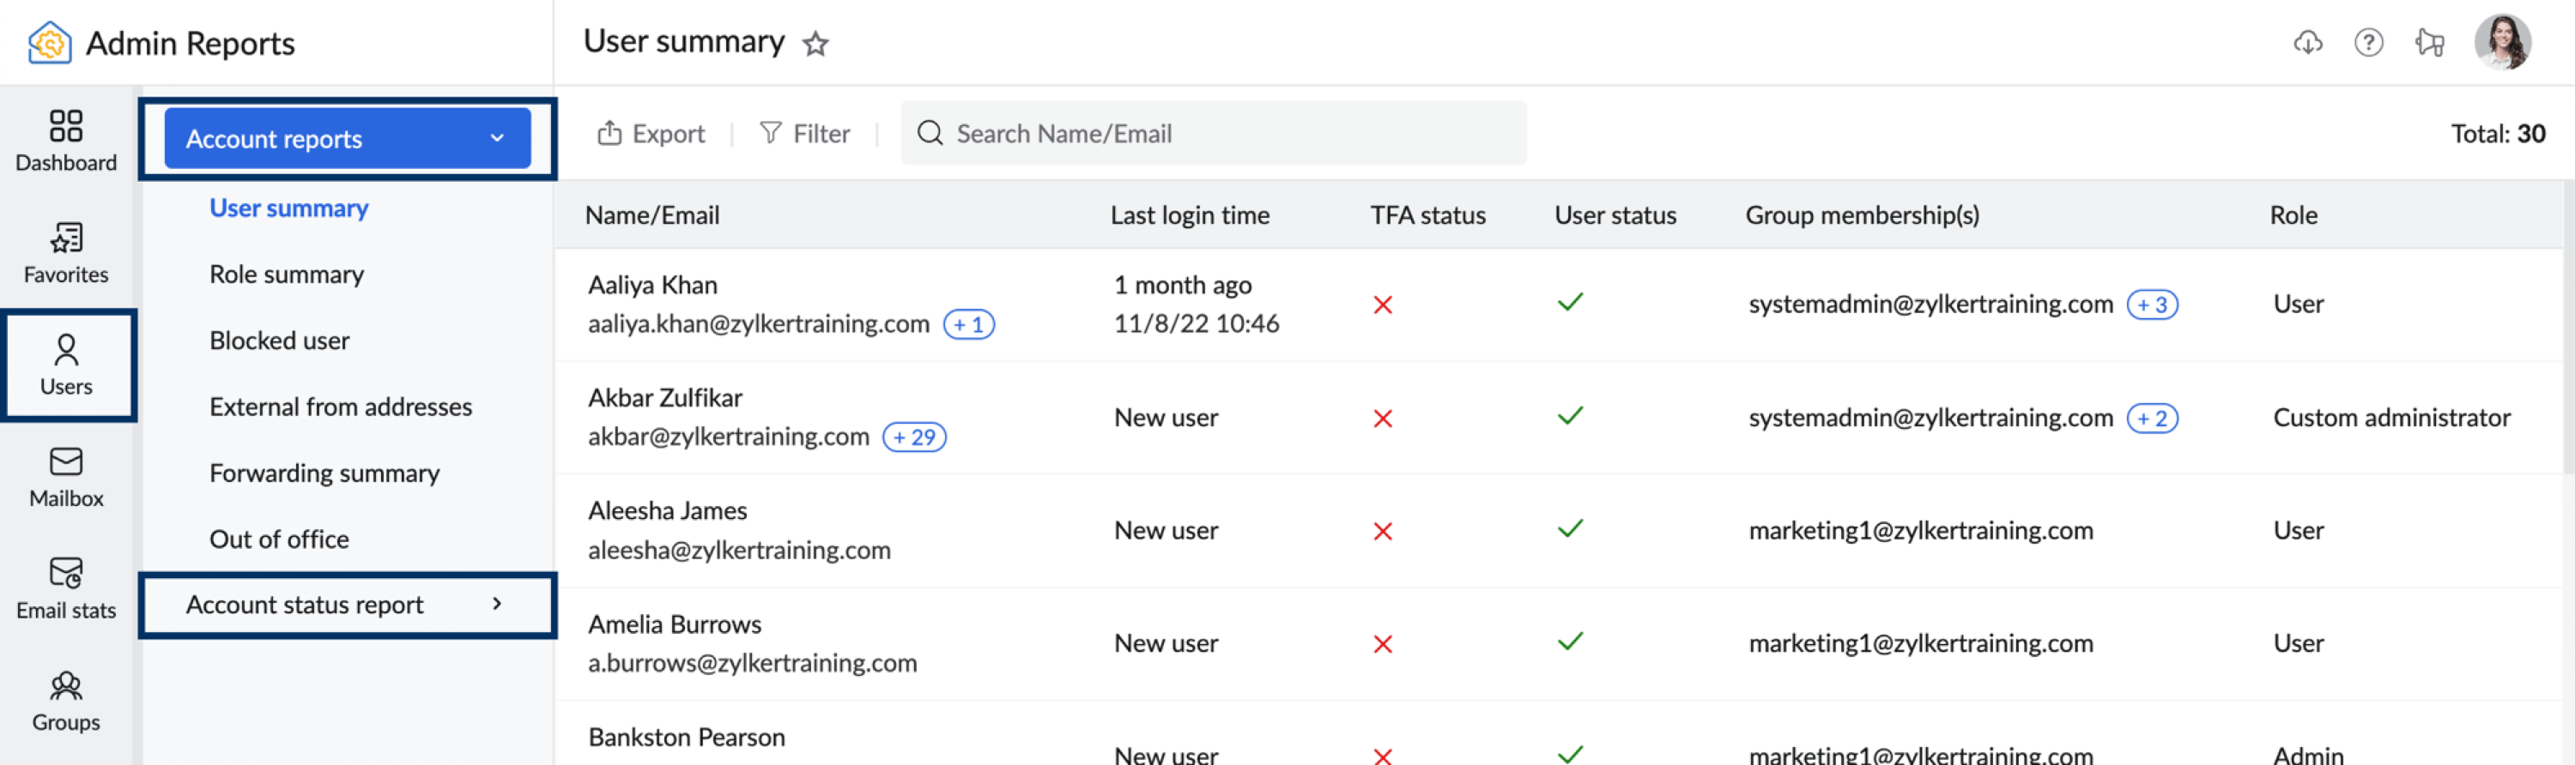Open the Filter options

pyautogui.click(x=805, y=133)
